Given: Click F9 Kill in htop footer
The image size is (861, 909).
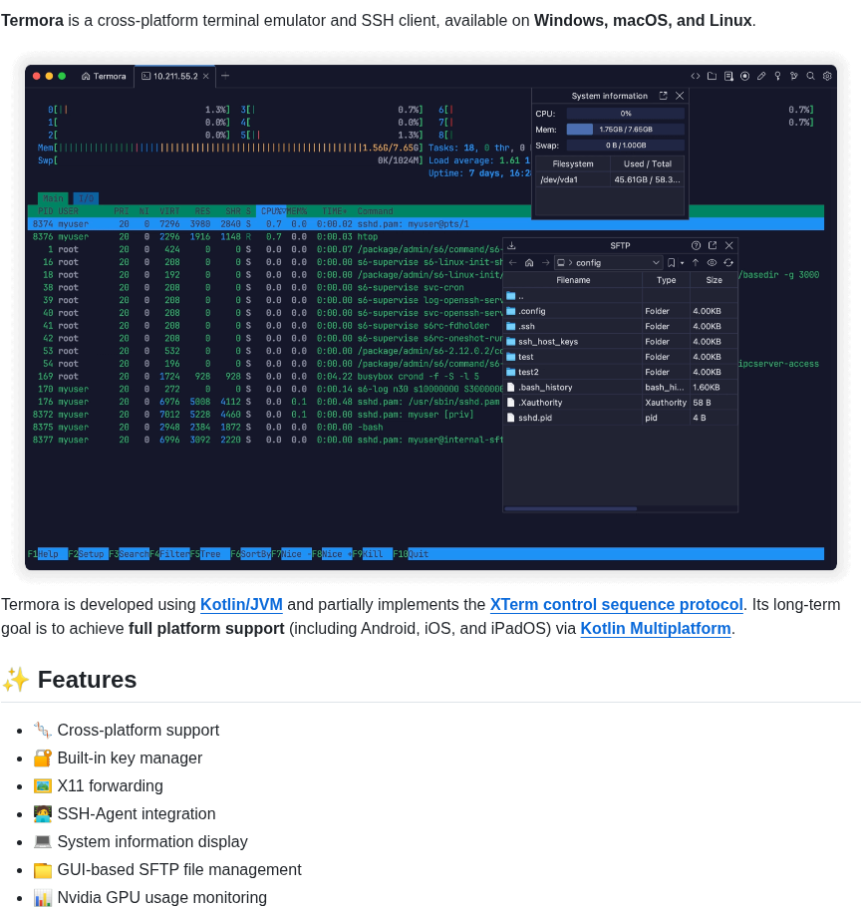Looking at the screenshot, I should pyautogui.click(x=373, y=554).
